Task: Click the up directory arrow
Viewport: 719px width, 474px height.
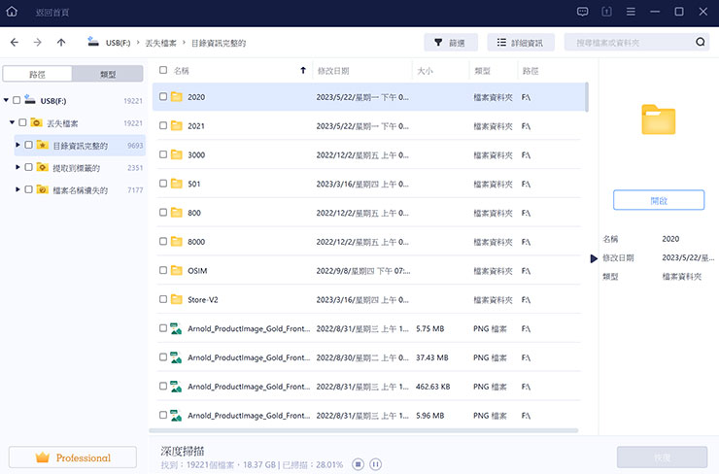Action: click(61, 43)
